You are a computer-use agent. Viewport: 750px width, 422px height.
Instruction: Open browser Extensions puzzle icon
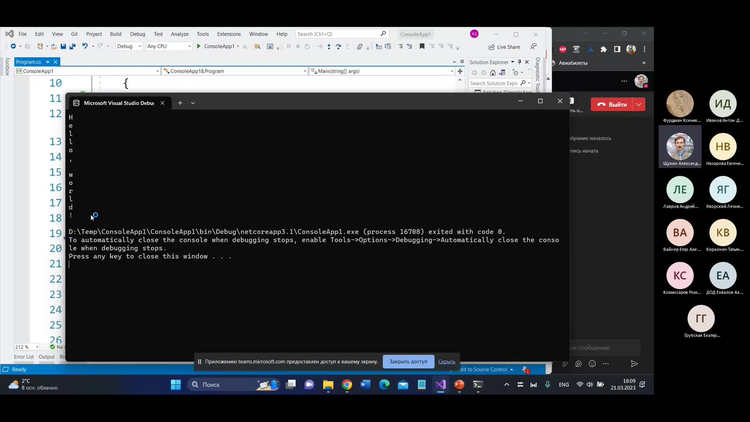click(604, 49)
